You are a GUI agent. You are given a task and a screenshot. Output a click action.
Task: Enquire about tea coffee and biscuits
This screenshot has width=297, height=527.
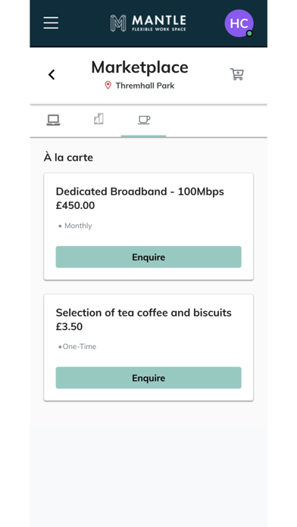148,378
